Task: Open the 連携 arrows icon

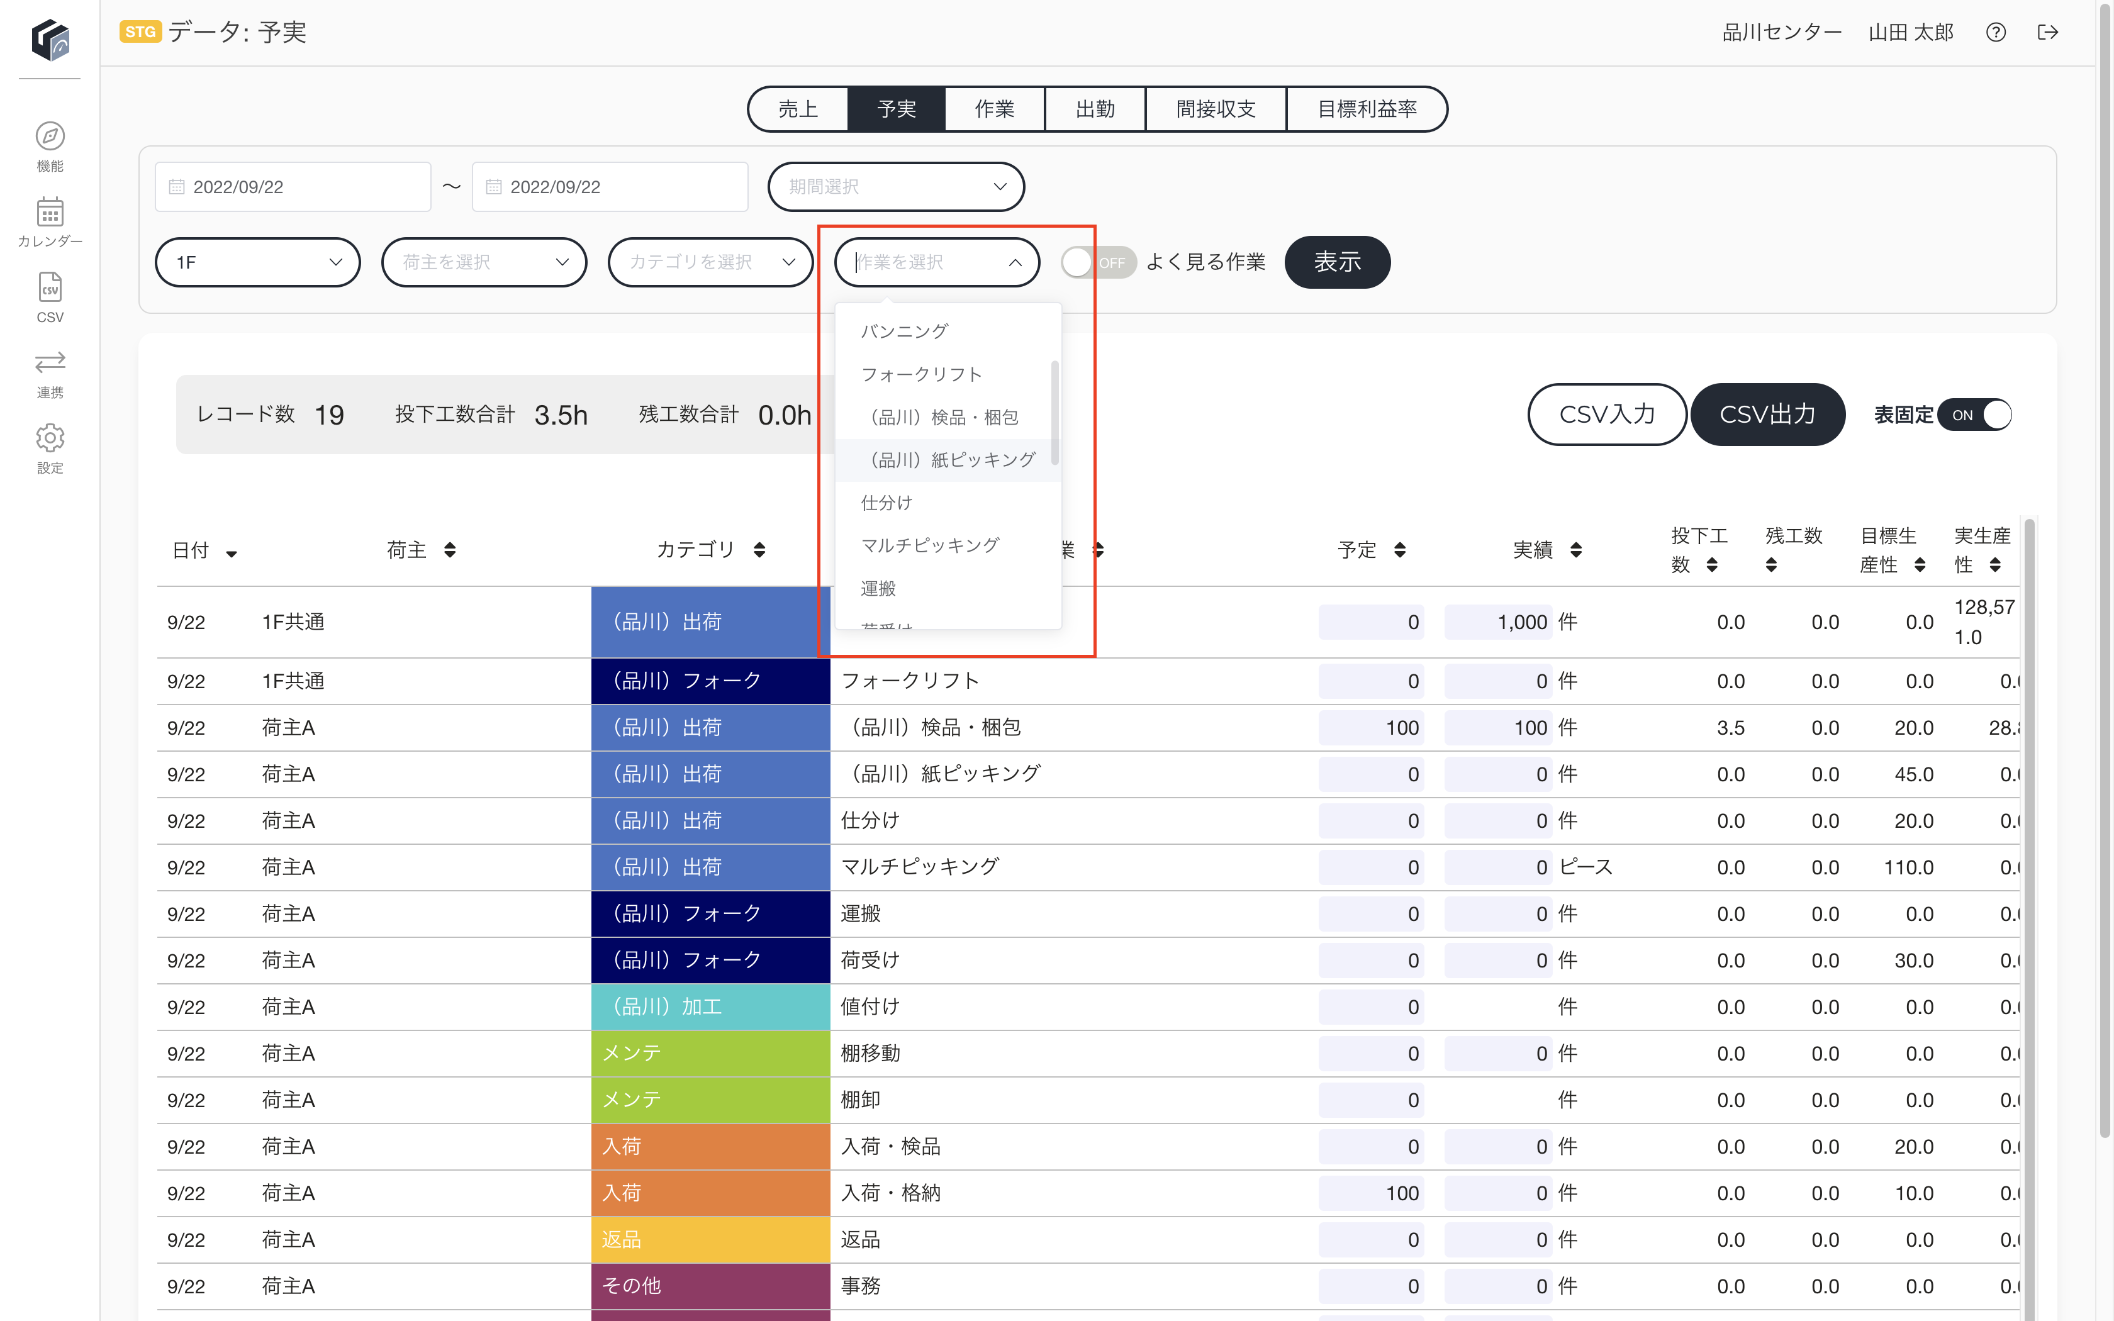Action: [x=50, y=362]
